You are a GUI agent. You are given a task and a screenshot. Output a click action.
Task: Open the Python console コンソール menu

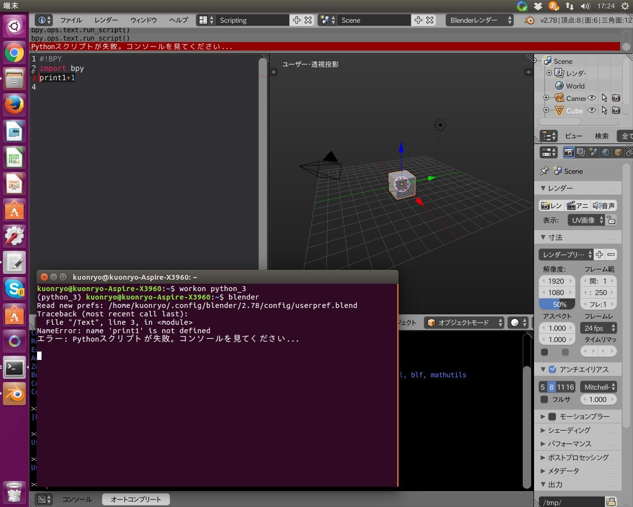pyautogui.click(x=77, y=499)
